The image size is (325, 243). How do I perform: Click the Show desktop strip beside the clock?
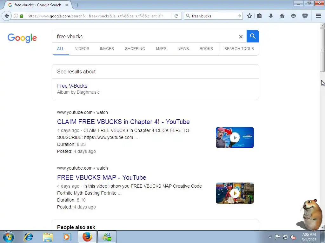coord(323,237)
